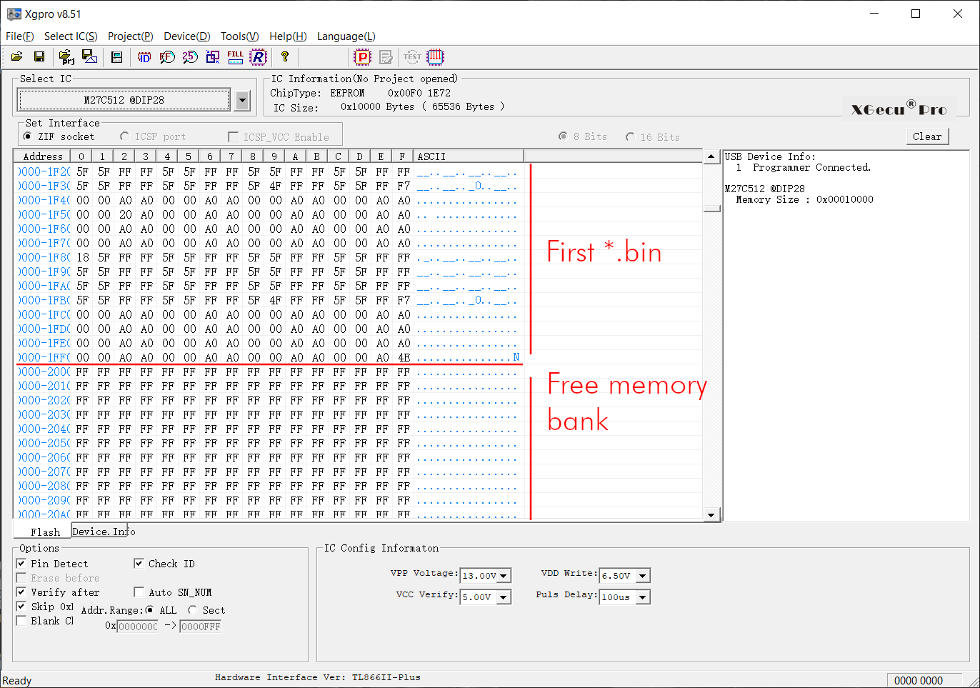
Task: Click the open file folder icon
Action: 17,57
